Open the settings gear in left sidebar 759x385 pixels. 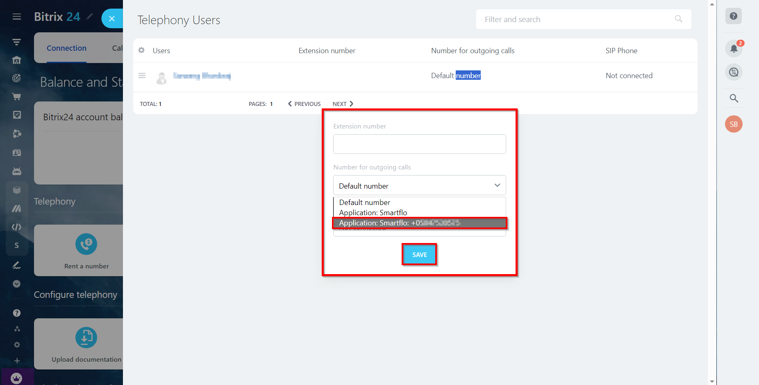[x=17, y=345]
